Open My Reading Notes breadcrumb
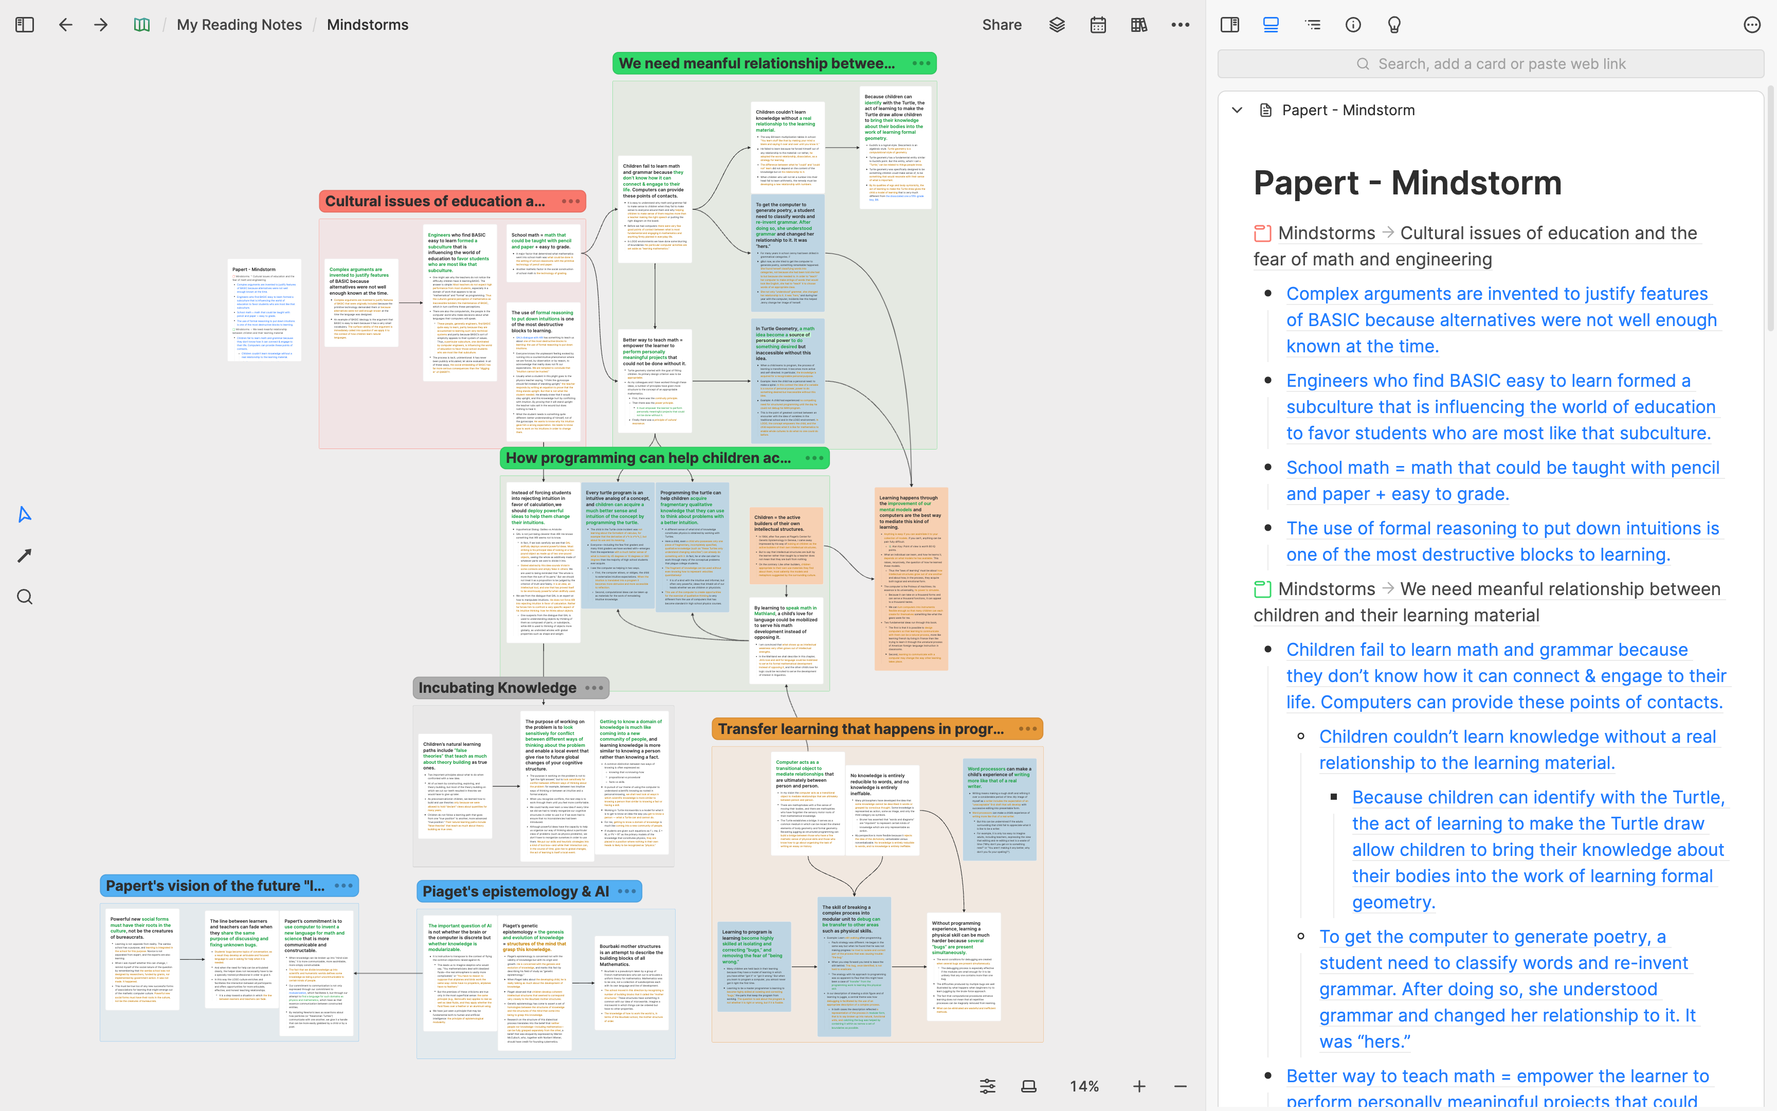The height and width of the screenshot is (1111, 1777). coord(240,25)
